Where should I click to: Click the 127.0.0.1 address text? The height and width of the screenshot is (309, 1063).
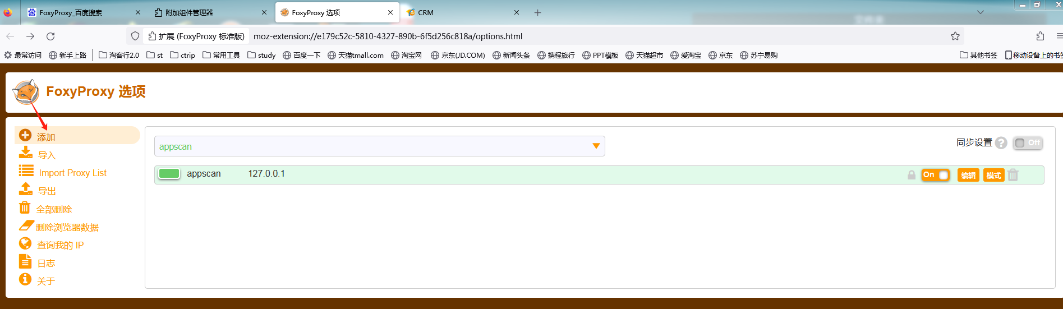[266, 174]
